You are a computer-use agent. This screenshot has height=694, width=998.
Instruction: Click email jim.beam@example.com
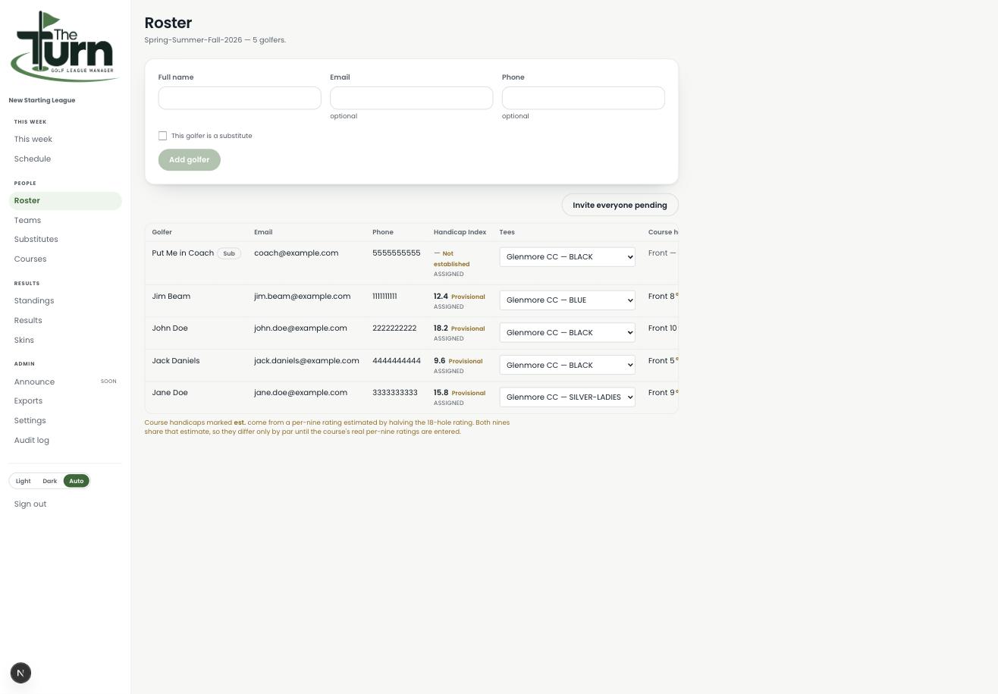[x=303, y=297]
